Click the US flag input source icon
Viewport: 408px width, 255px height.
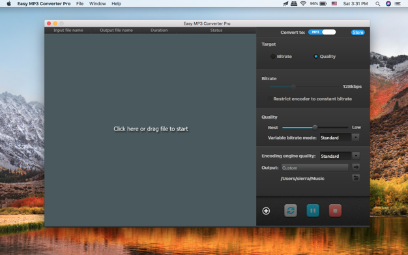[334, 4]
